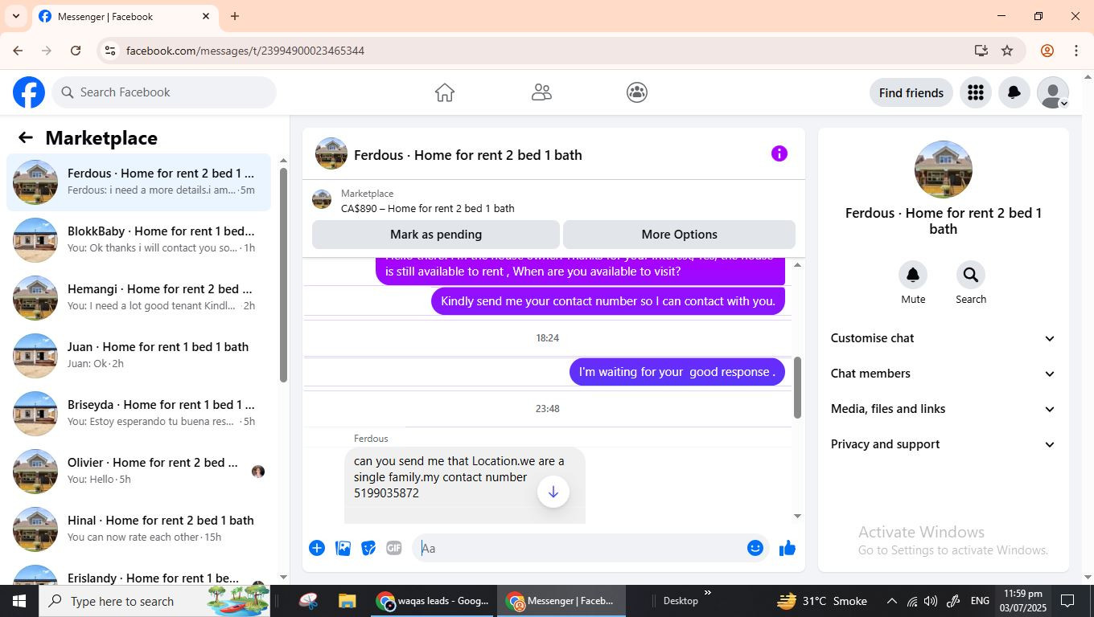Open the Facebook logo home link
The image size is (1094, 617).
[29, 92]
